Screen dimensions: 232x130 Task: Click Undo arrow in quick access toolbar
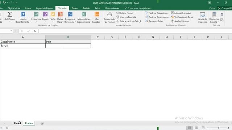[x=4, y=3]
